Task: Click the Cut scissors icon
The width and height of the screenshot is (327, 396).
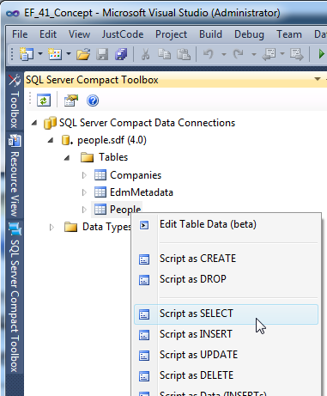Action: click(x=145, y=54)
